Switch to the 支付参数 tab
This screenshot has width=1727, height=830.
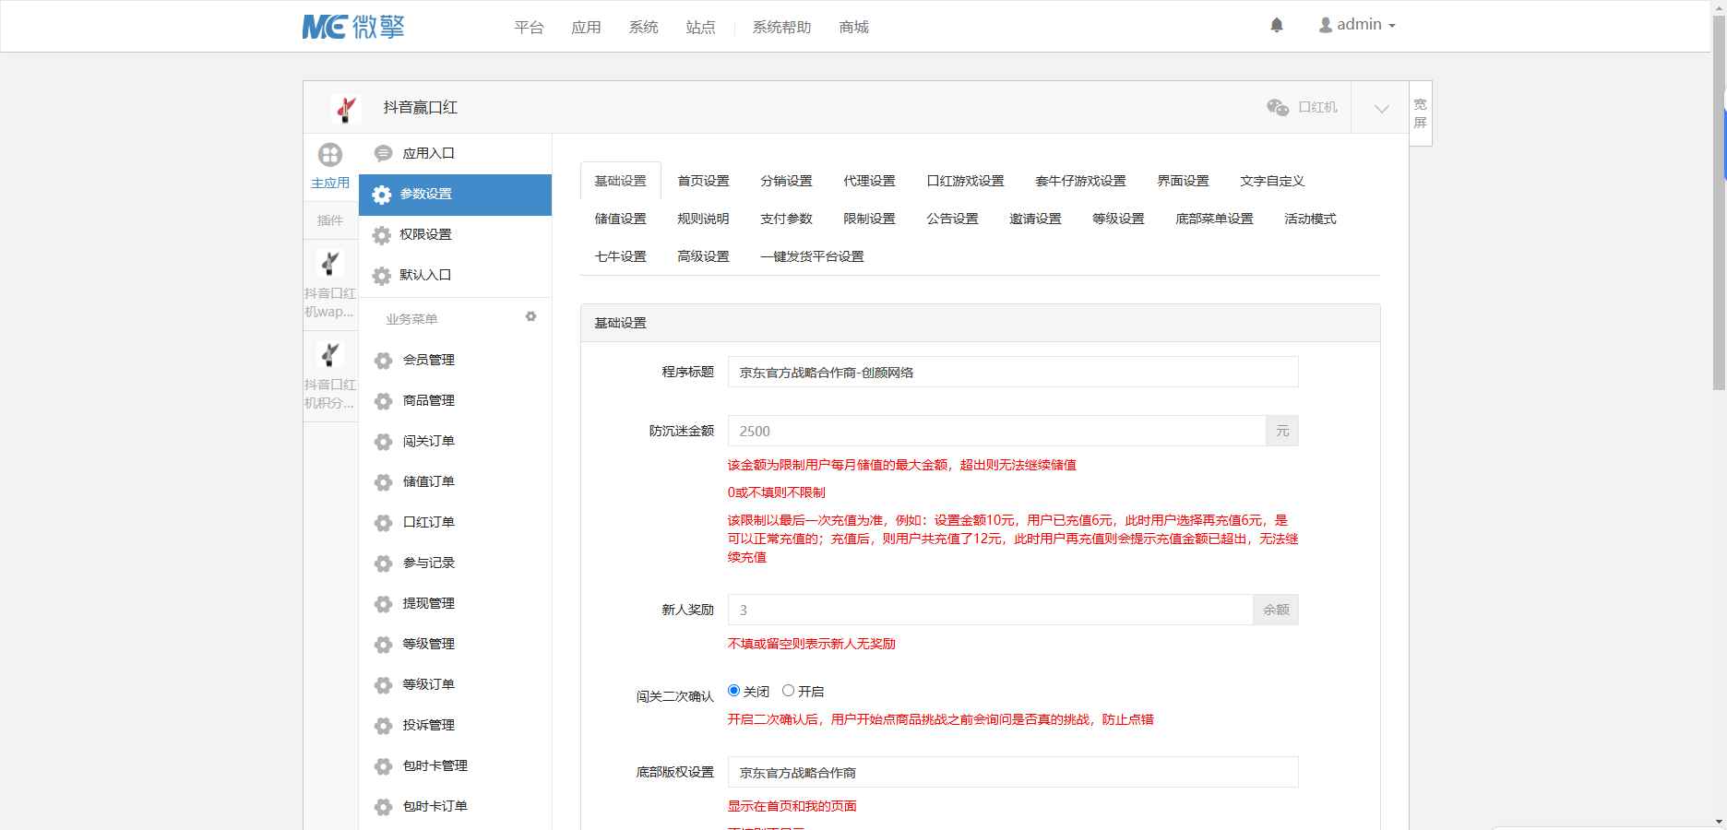[785, 219]
